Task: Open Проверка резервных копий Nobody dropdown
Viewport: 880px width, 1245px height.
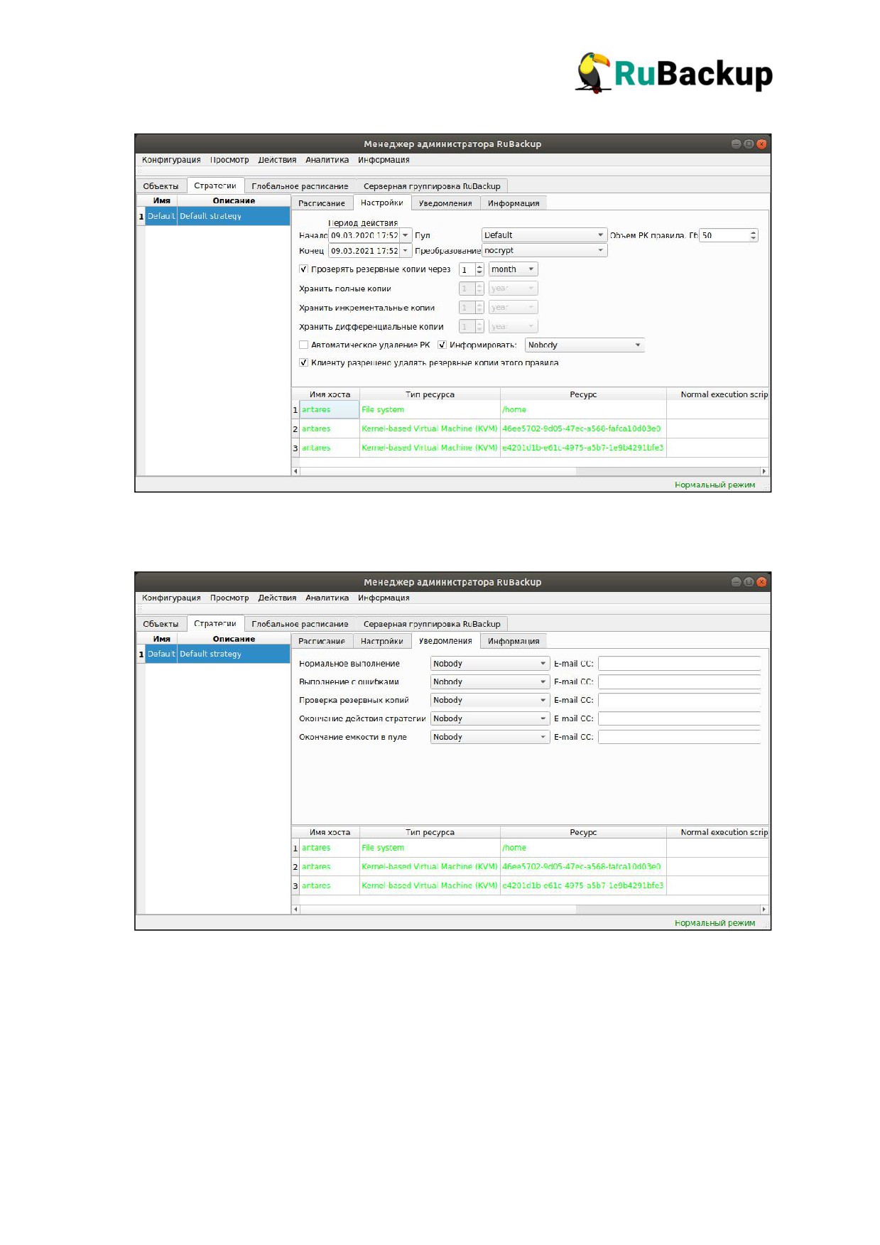Action: tap(490, 701)
